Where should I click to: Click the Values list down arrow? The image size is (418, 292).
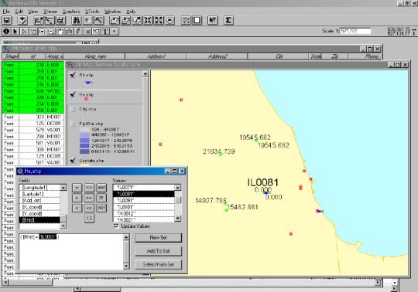(178, 219)
